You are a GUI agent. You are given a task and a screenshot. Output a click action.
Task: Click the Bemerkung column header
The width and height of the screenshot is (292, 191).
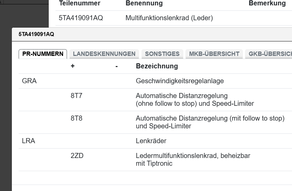click(x=267, y=3)
